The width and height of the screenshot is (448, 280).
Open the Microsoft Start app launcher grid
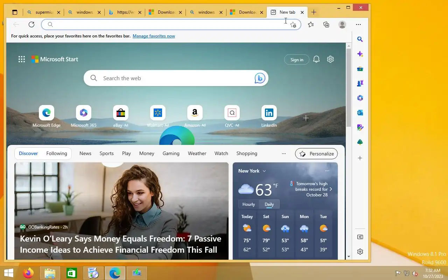click(22, 59)
